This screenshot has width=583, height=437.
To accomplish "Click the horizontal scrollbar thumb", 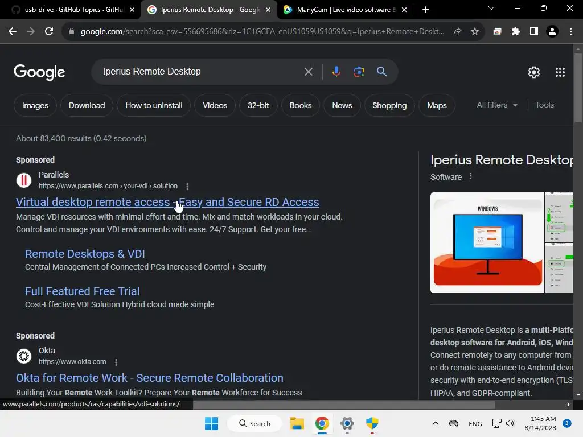I will click(344, 405).
